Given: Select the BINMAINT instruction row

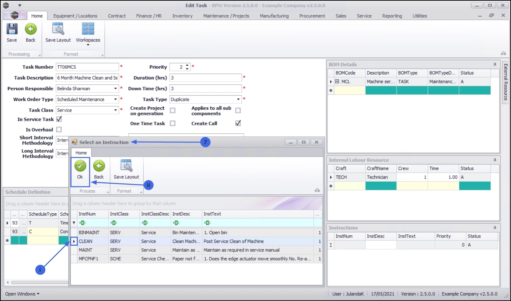Looking at the screenshot, I should 197,233.
